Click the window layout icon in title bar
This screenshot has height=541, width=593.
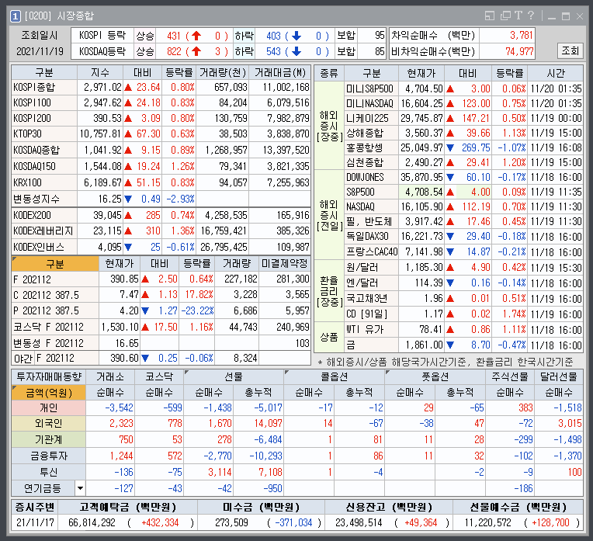tap(489, 16)
